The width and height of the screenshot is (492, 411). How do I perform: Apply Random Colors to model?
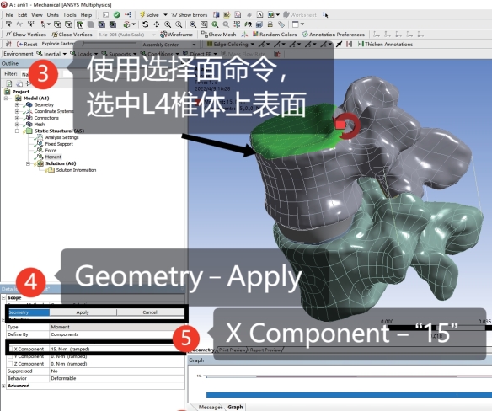pos(255,34)
